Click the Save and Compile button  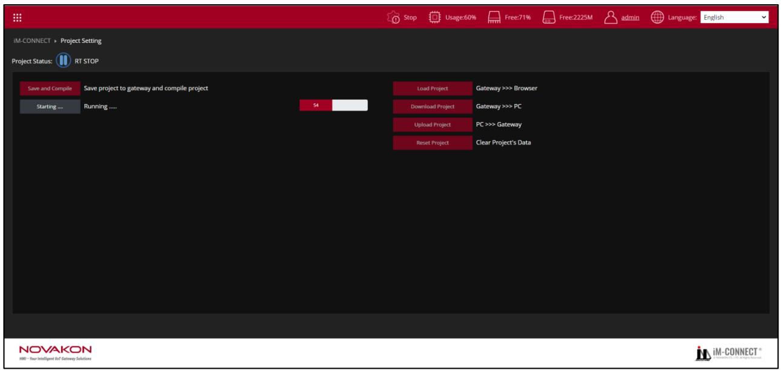point(50,88)
